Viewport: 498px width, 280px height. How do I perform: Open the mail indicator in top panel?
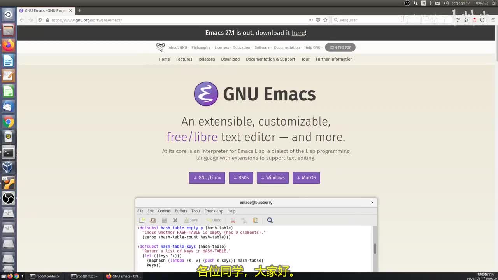tap(438, 3)
